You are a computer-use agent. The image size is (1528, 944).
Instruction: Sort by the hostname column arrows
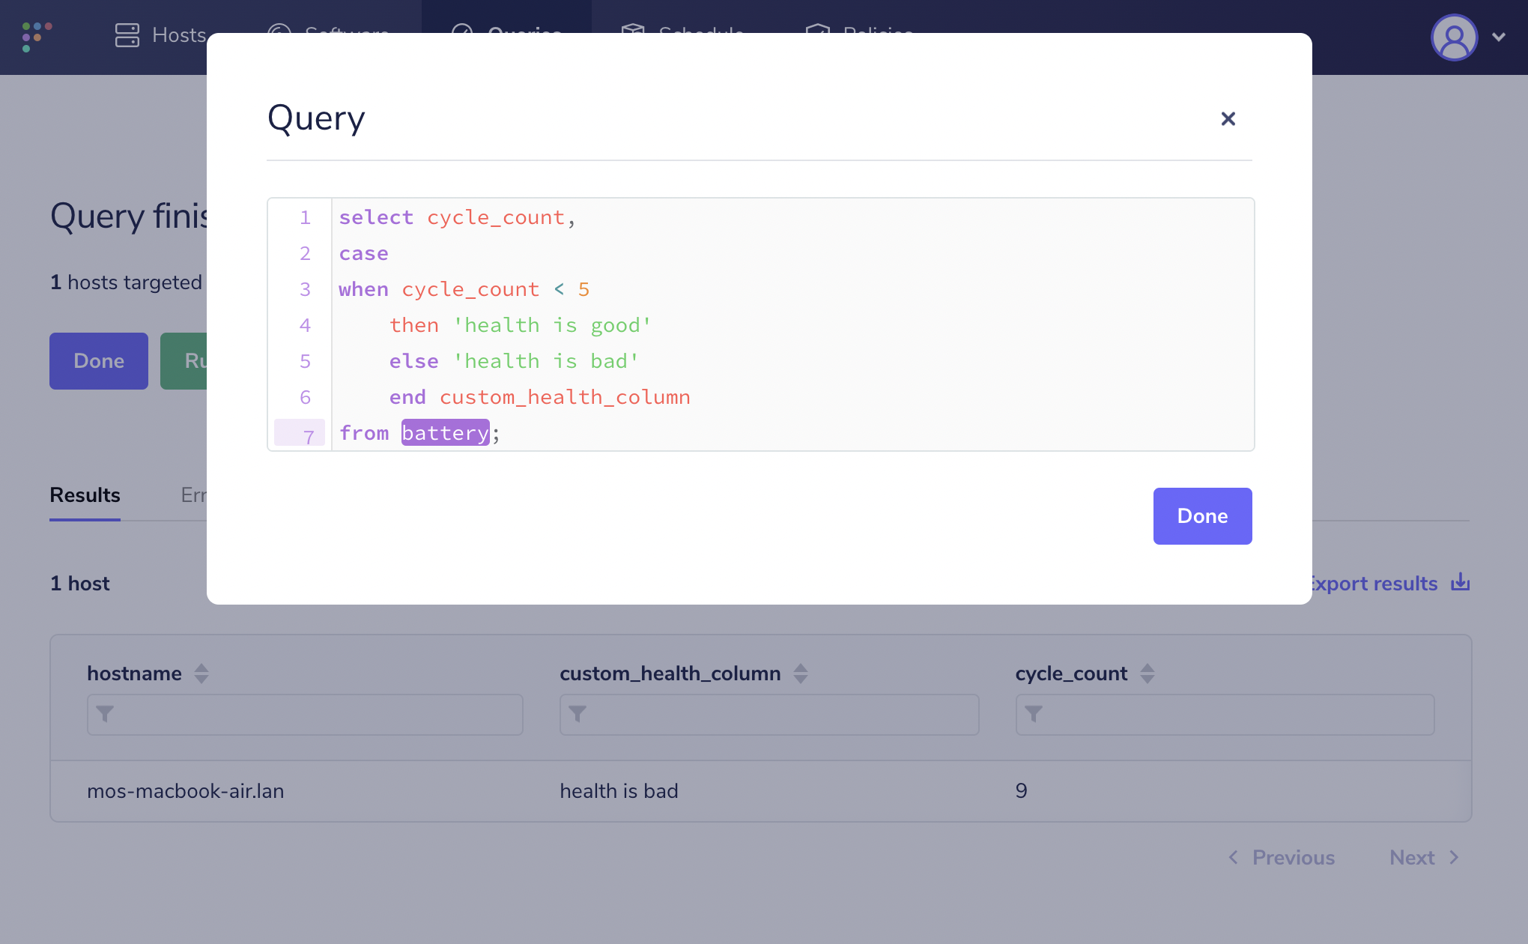tap(201, 674)
